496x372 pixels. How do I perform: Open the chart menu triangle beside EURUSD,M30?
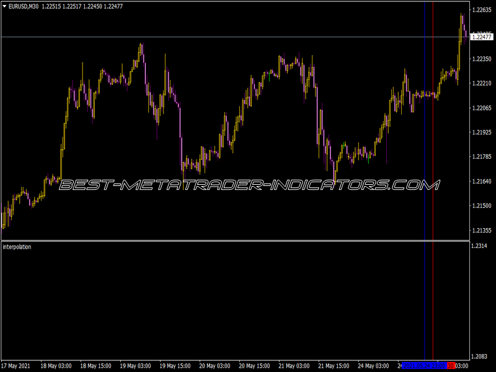pyautogui.click(x=4, y=6)
